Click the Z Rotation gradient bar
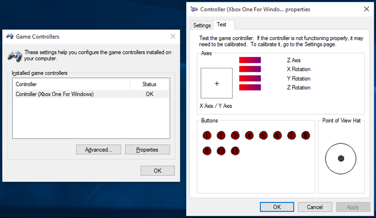This screenshot has height=218, width=376. point(250,88)
